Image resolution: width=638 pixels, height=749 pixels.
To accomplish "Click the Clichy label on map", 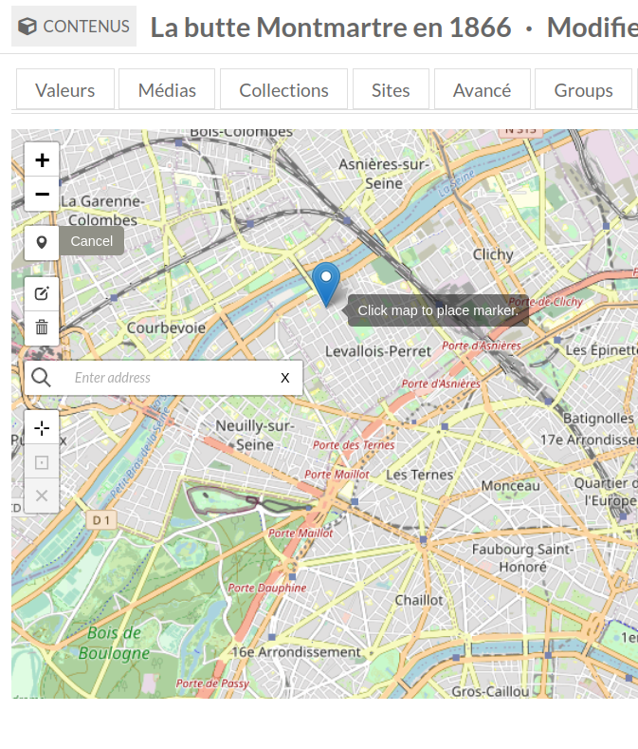I will (493, 254).
